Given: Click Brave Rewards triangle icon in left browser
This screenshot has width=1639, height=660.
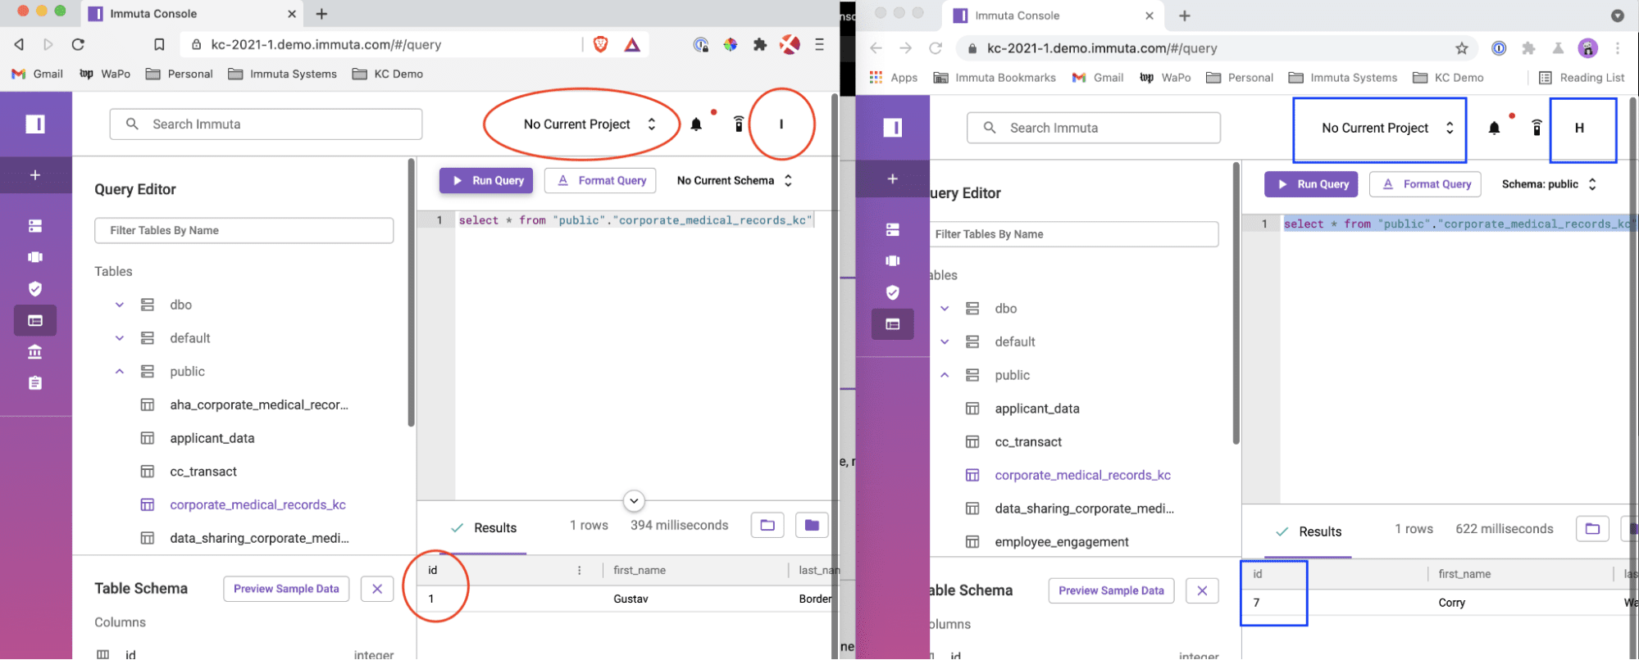Looking at the screenshot, I should point(632,44).
